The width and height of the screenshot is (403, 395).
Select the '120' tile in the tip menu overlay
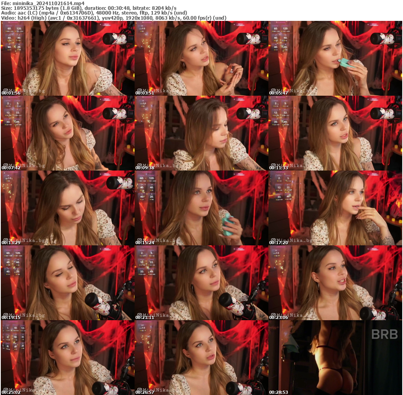point(19,28)
